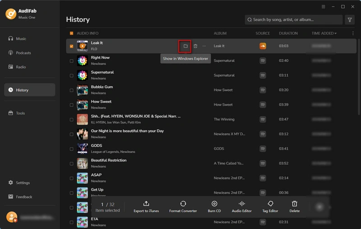Image resolution: width=361 pixels, height=229 pixels.
Task: Select the 'Our Night is more beautiful than your Day' title
Action: (x=127, y=131)
